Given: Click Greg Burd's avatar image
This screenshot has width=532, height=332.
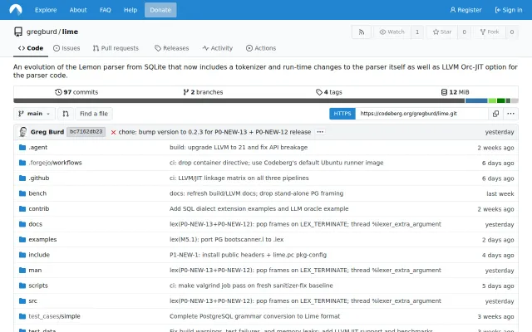Looking at the screenshot, I should point(23,132).
